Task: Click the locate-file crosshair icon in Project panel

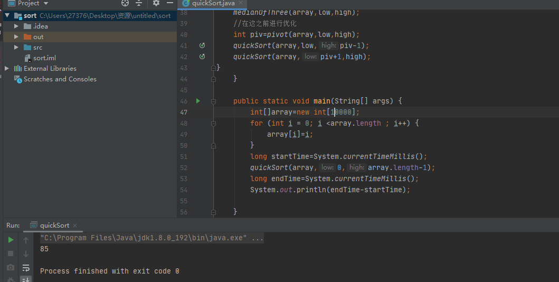Action: (x=125, y=3)
